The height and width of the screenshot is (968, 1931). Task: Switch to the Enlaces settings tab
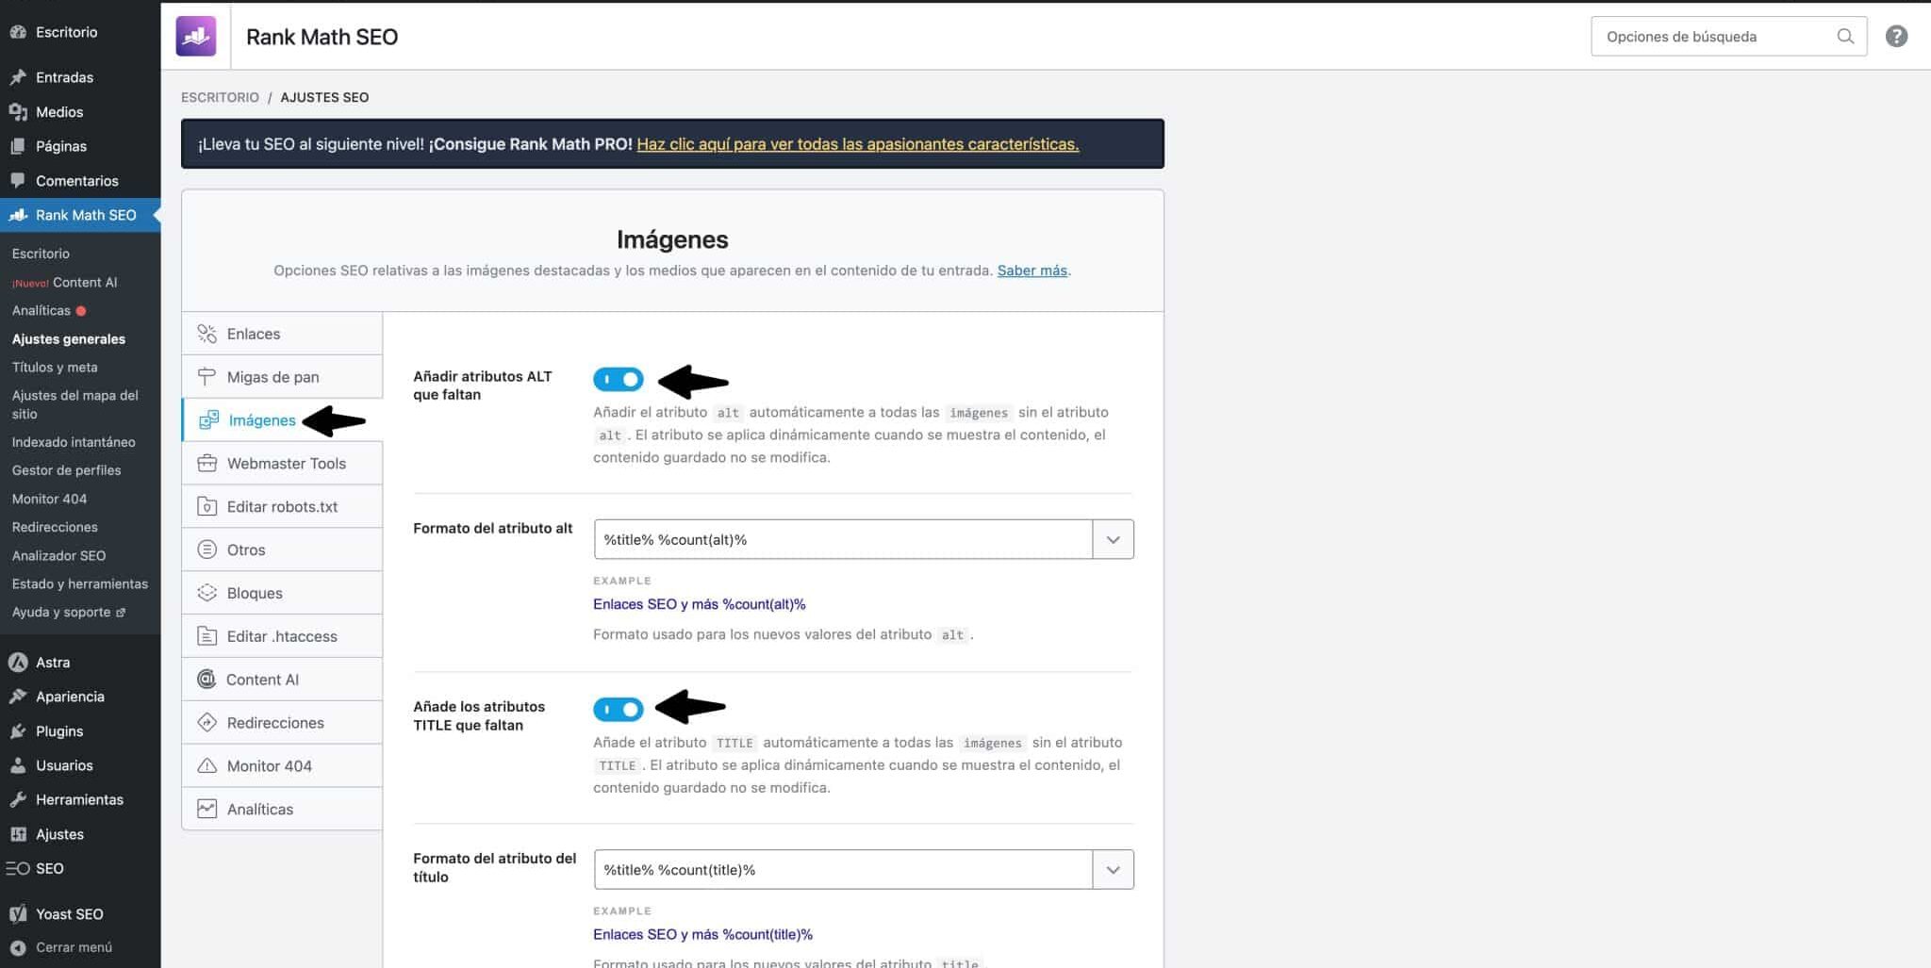(254, 334)
